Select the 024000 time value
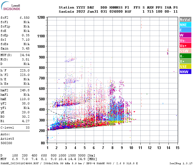The height and width of the screenshot is (165, 193). (116, 12)
